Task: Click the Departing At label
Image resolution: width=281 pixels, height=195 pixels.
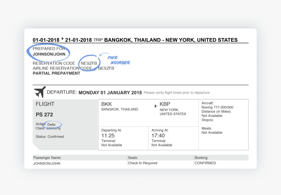Action: (111, 130)
